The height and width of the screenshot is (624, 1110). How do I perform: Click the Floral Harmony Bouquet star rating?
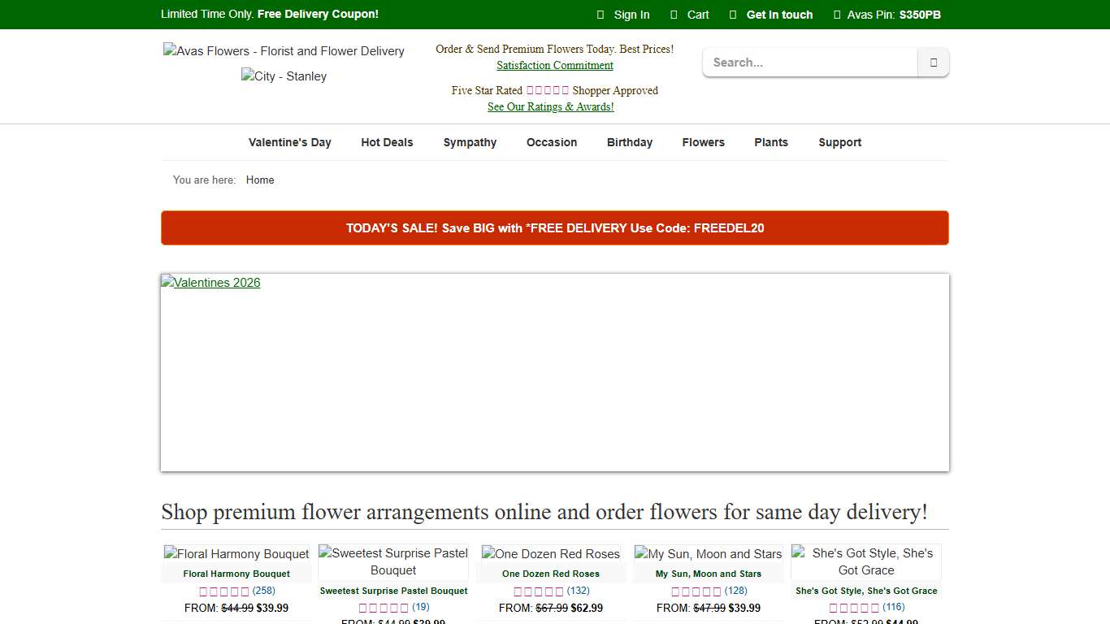[224, 591]
